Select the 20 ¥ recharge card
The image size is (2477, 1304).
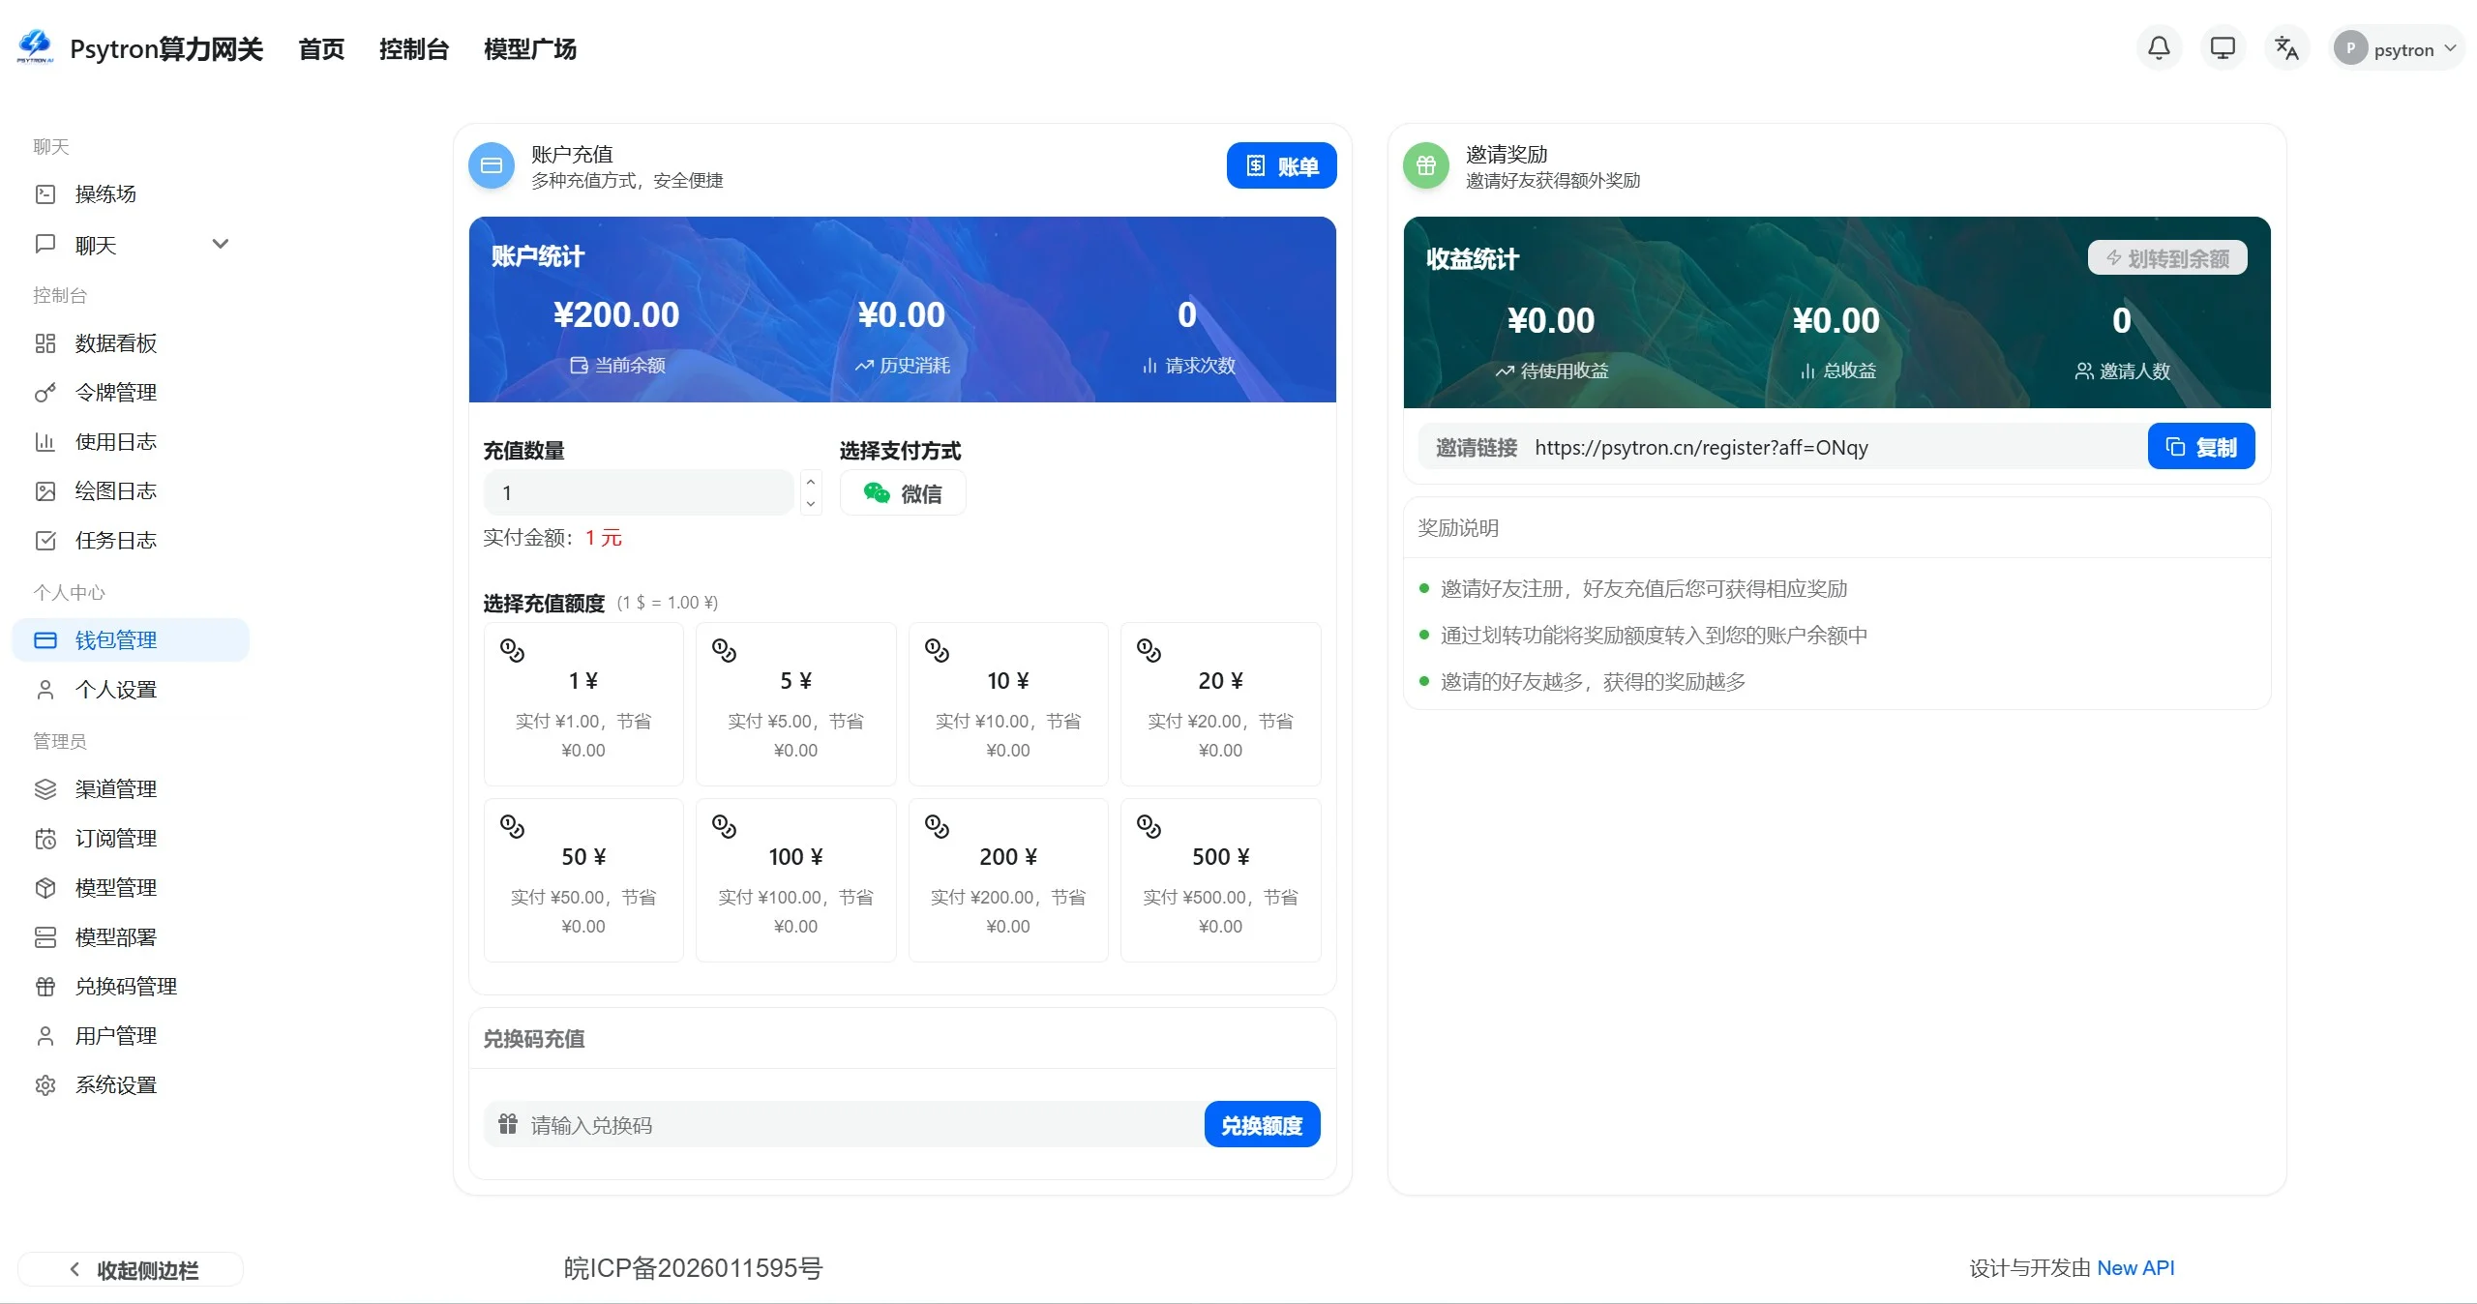(x=1220, y=703)
